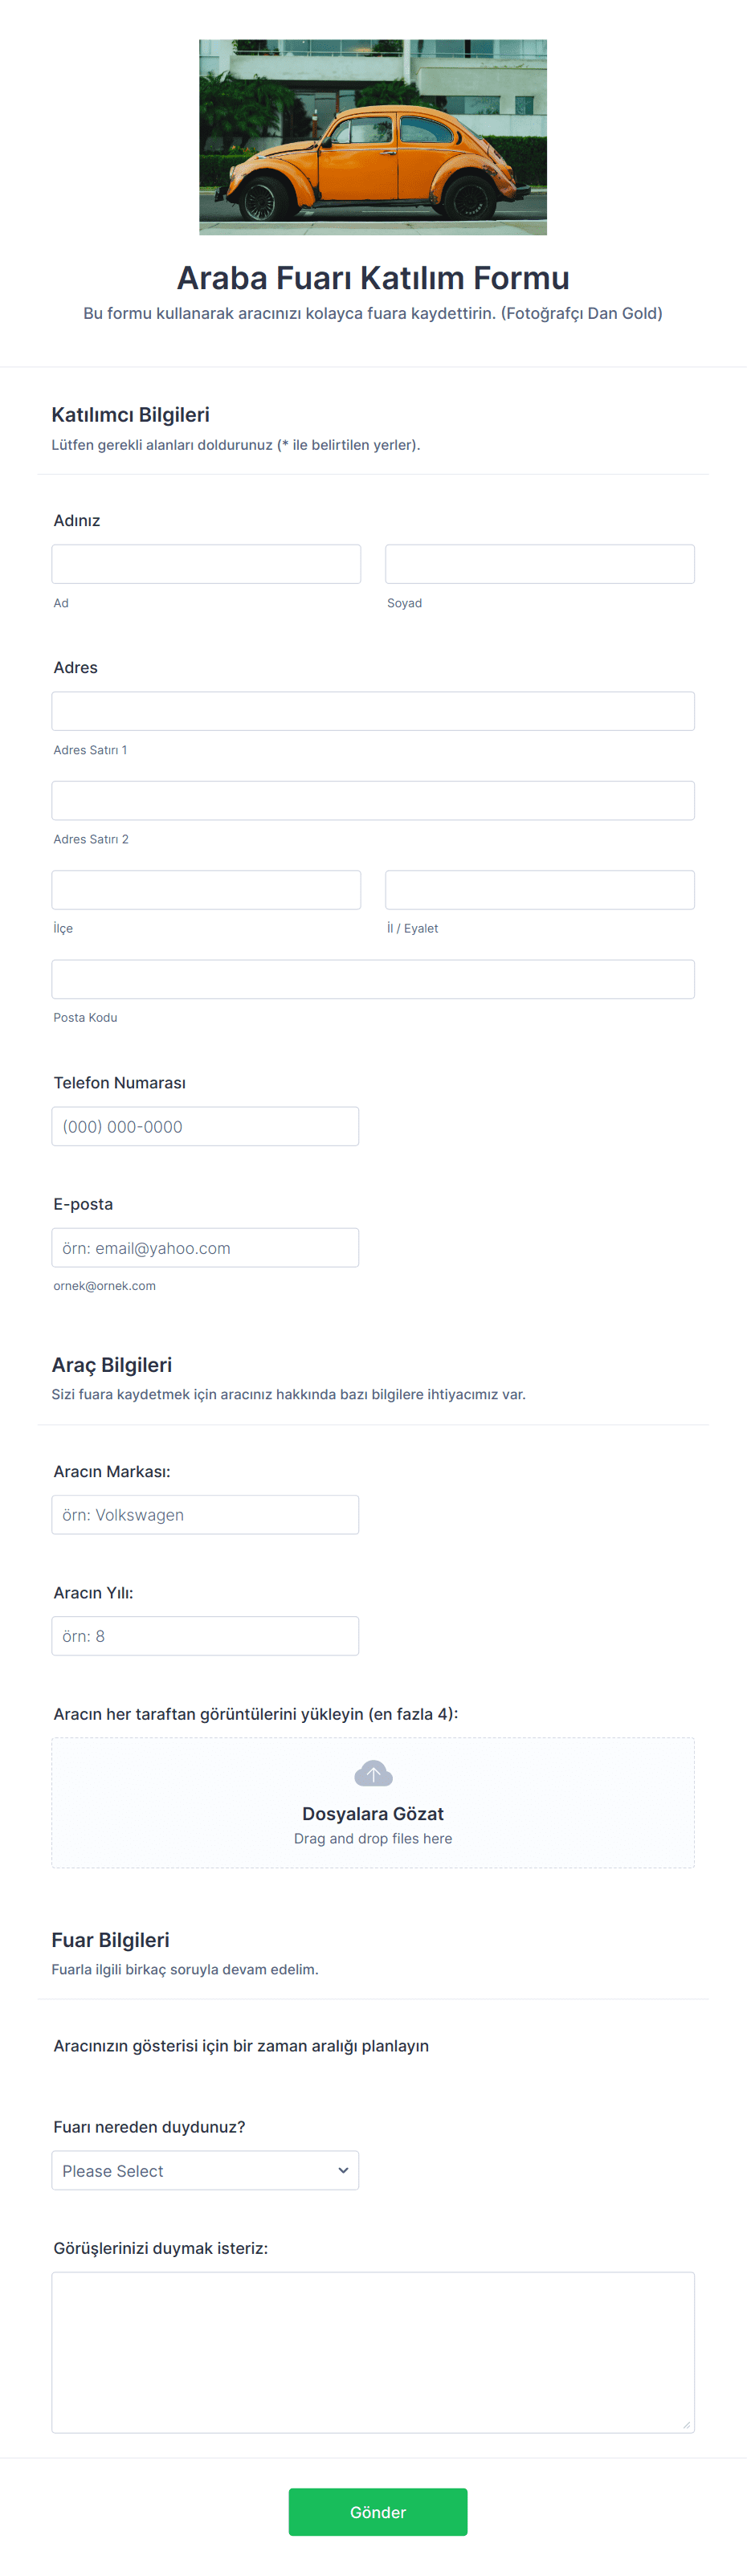Open the 'Fuarı nereden duydunuz?' dropdown
Viewport: 747px width, 2576px height.
pos(205,2170)
